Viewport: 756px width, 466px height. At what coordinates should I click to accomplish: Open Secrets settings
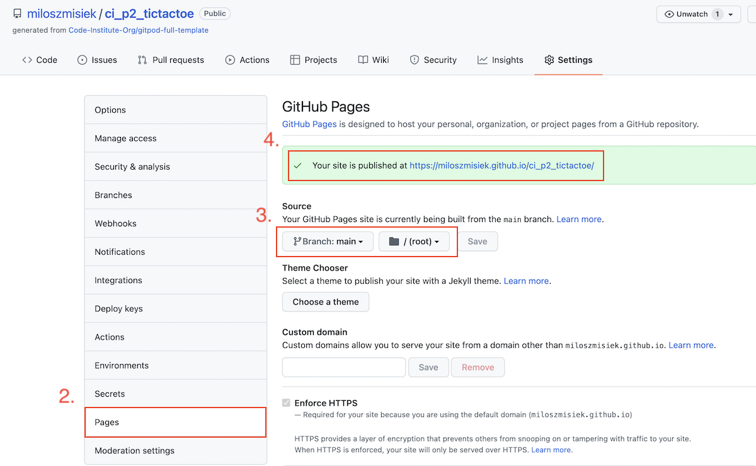176,394
